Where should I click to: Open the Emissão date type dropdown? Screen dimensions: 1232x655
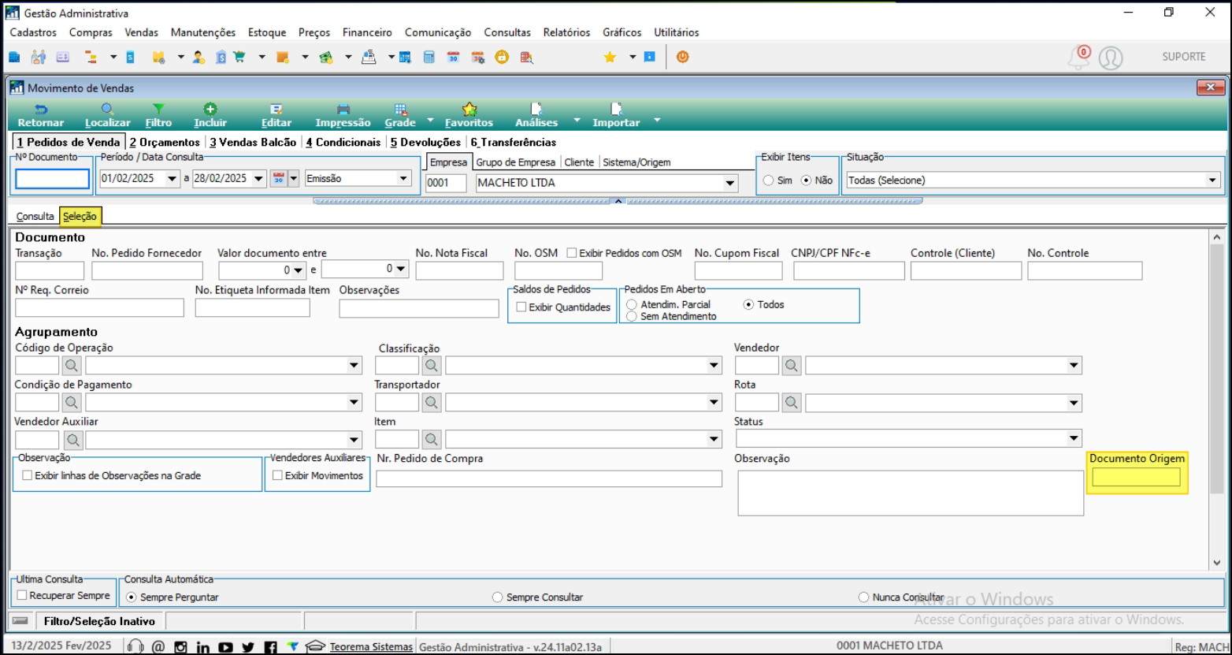pos(404,179)
